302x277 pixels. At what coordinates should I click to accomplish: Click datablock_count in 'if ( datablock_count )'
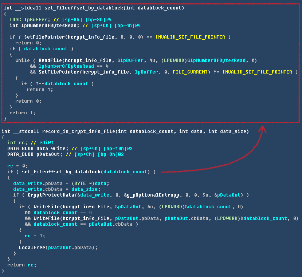click(x=46, y=49)
